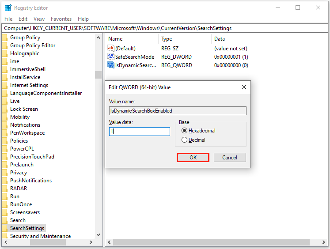Click the 0x00000001 (1) data cell
The width and height of the screenshot is (330, 249).
tap(231, 57)
